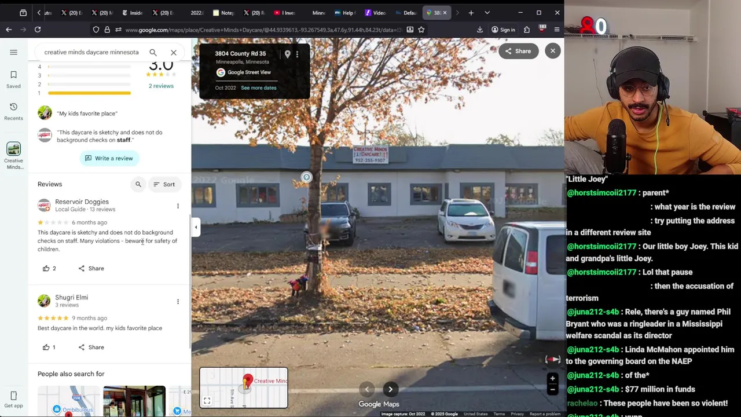Close Street View with X button
Screen dimensions: 741x417
pos(553,51)
